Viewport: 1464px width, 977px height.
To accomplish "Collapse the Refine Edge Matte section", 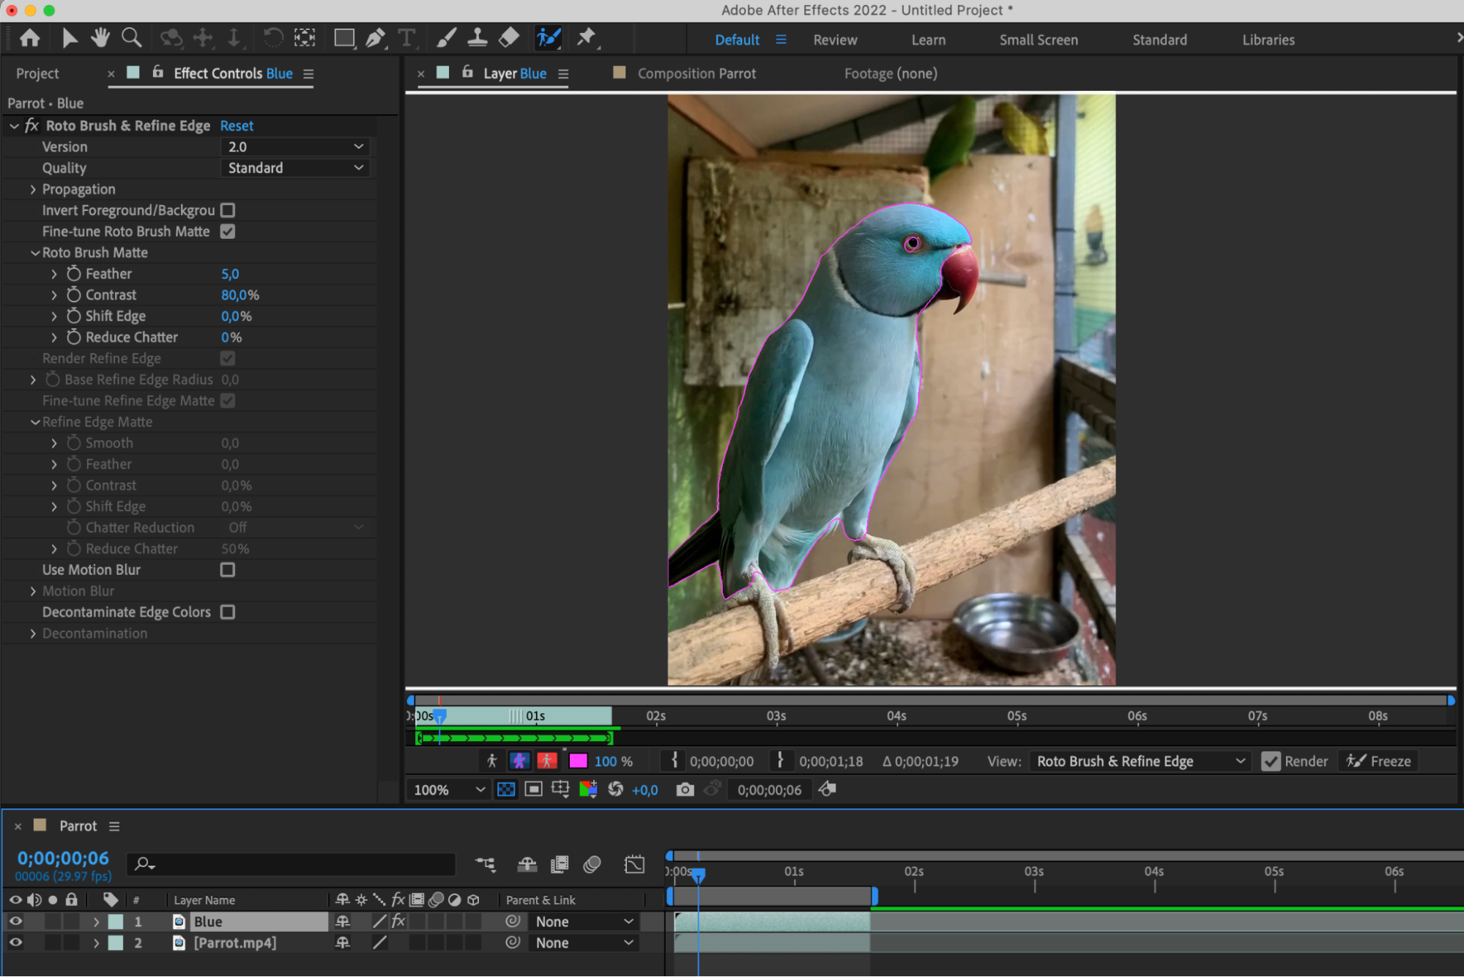I will (34, 422).
